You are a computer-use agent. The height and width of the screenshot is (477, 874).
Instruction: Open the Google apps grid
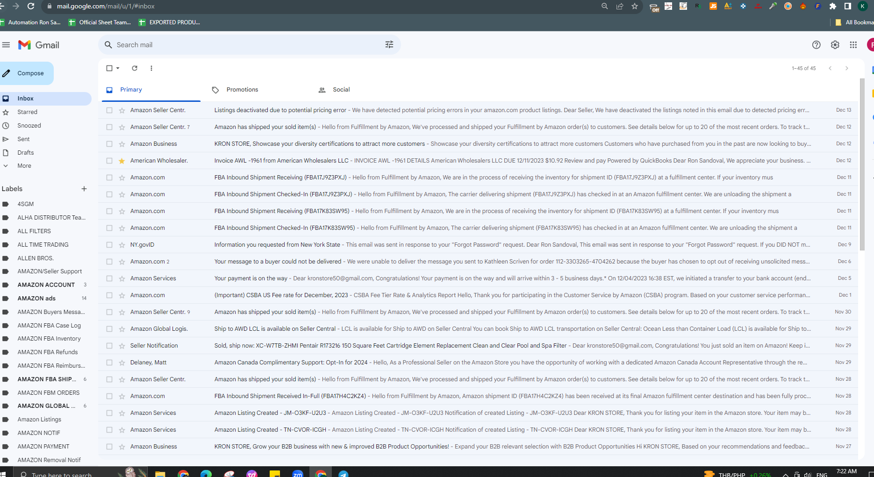pos(853,45)
